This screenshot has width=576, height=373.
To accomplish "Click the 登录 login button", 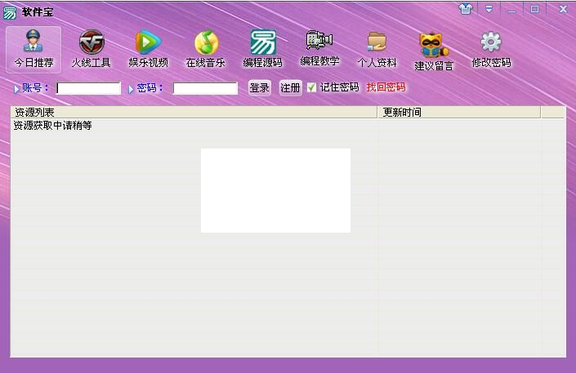I will pos(260,88).
